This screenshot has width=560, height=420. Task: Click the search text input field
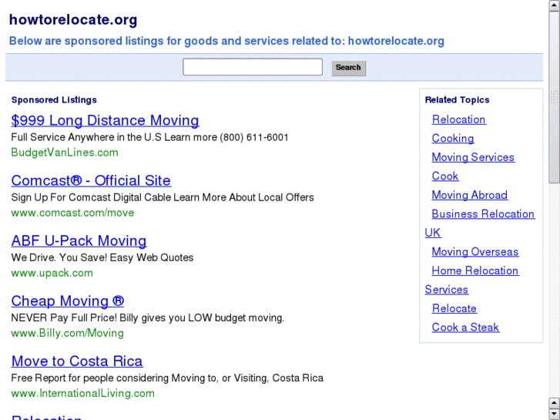253,67
